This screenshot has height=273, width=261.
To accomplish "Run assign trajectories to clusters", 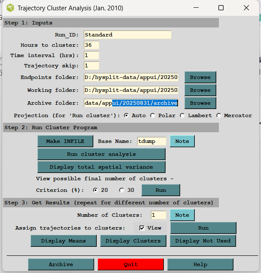I will click(x=203, y=228).
